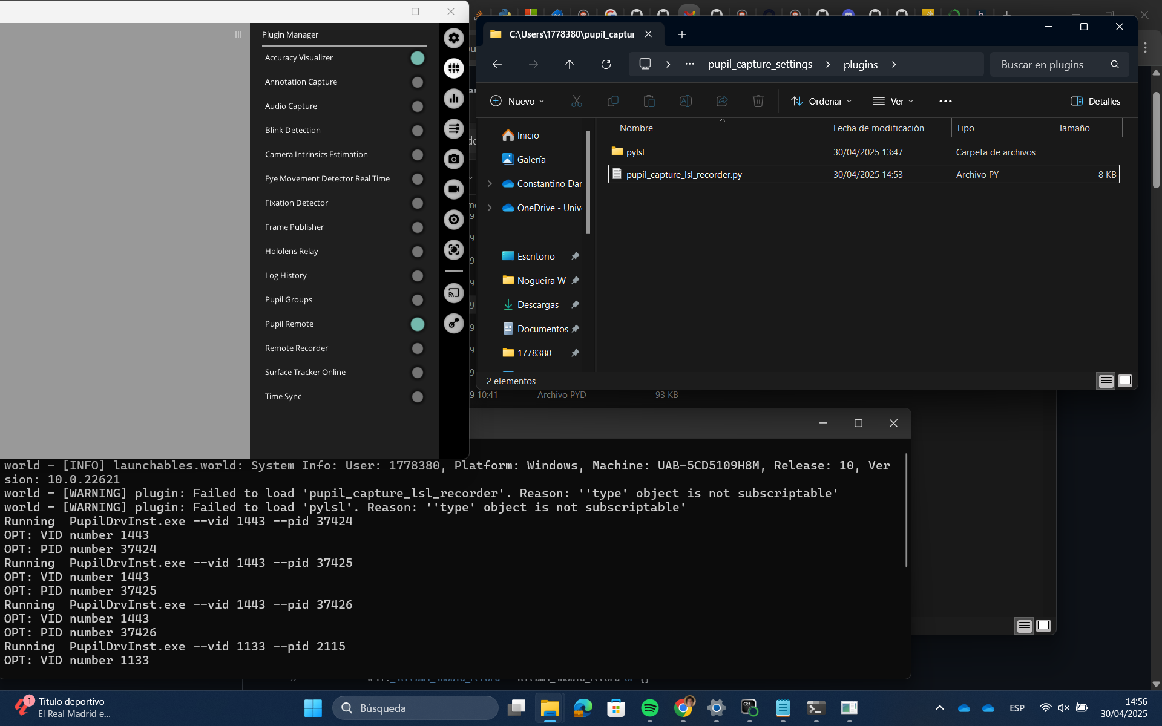Open Windows Start menu

[313, 708]
